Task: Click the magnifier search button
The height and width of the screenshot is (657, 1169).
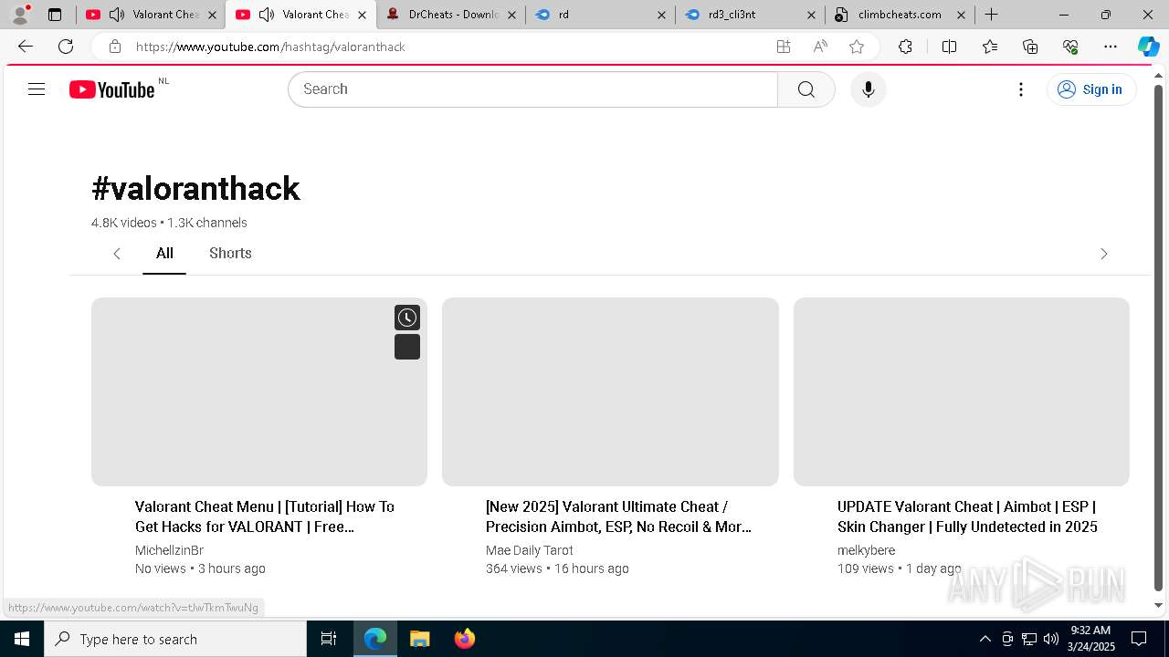Action: (x=806, y=89)
